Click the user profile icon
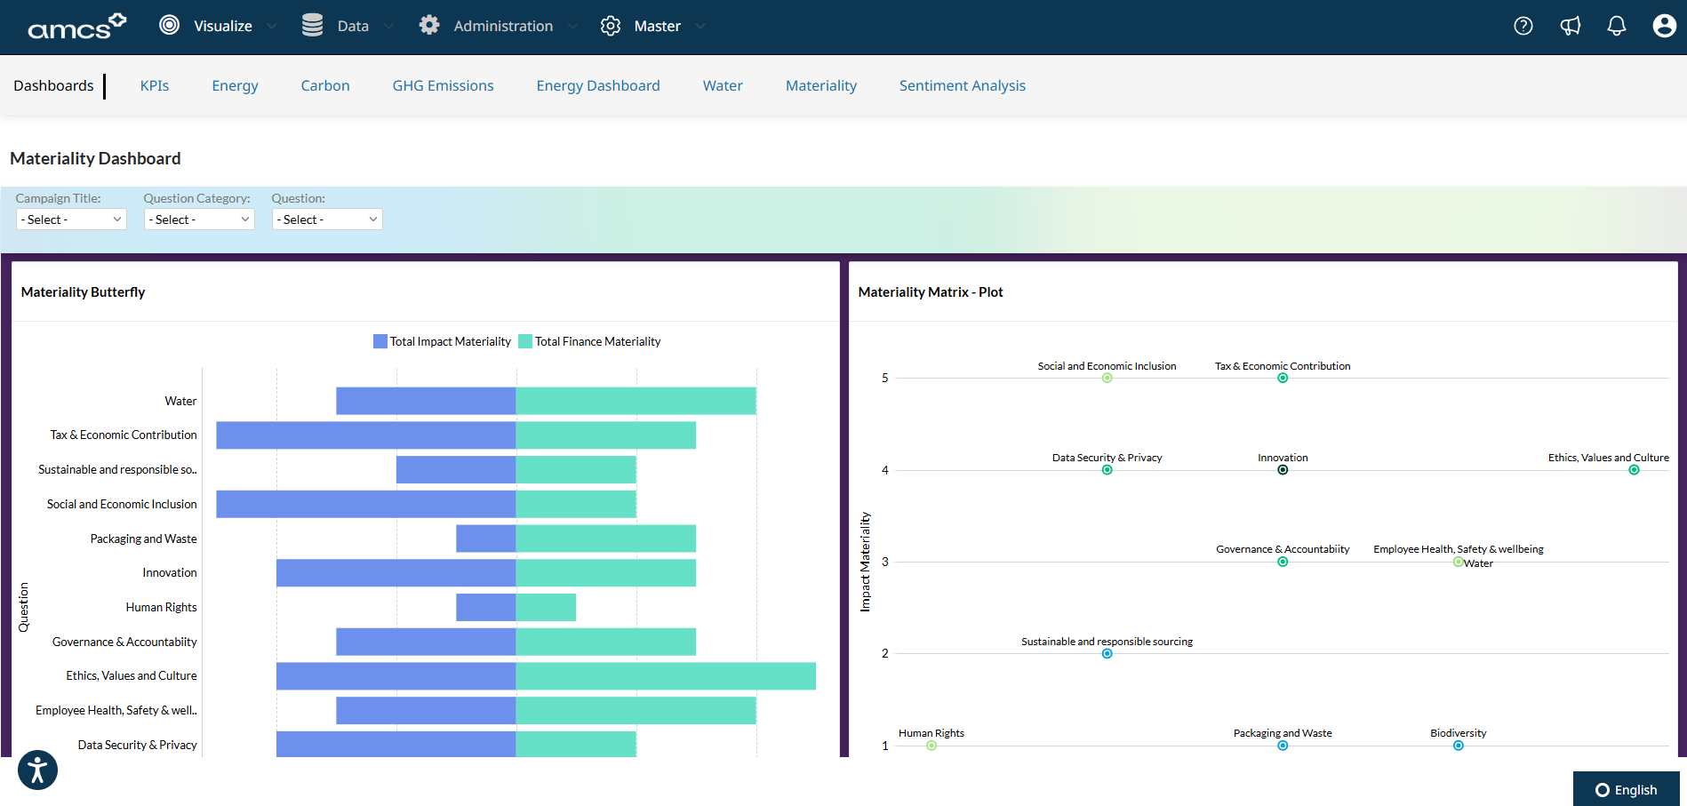The image size is (1687, 806). 1664,26
